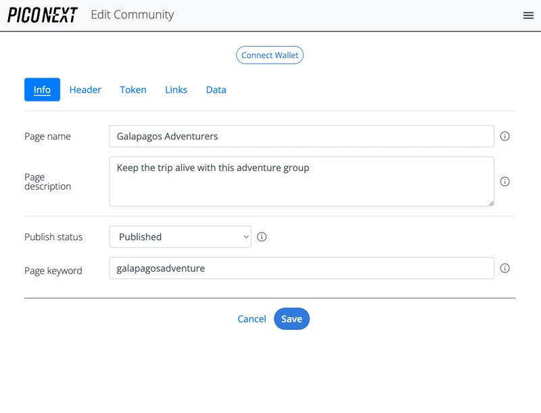Image resolution: width=541 pixels, height=413 pixels.
Task: Click the PicoNext logo
Action: click(x=43, y=15)
